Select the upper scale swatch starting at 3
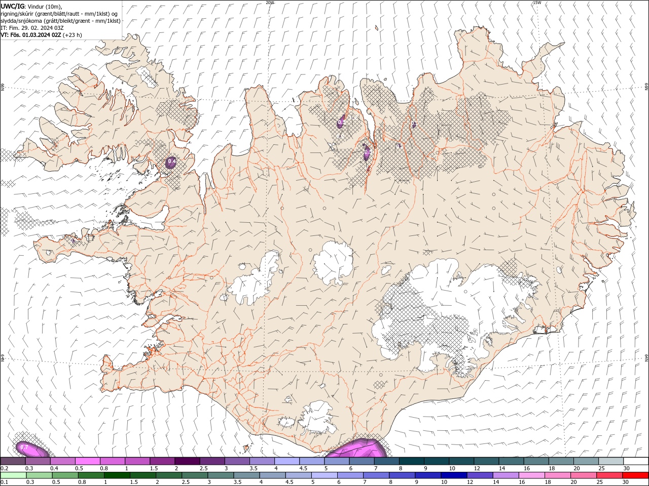Viewport: 649px width, 486px height. [237, 461]
